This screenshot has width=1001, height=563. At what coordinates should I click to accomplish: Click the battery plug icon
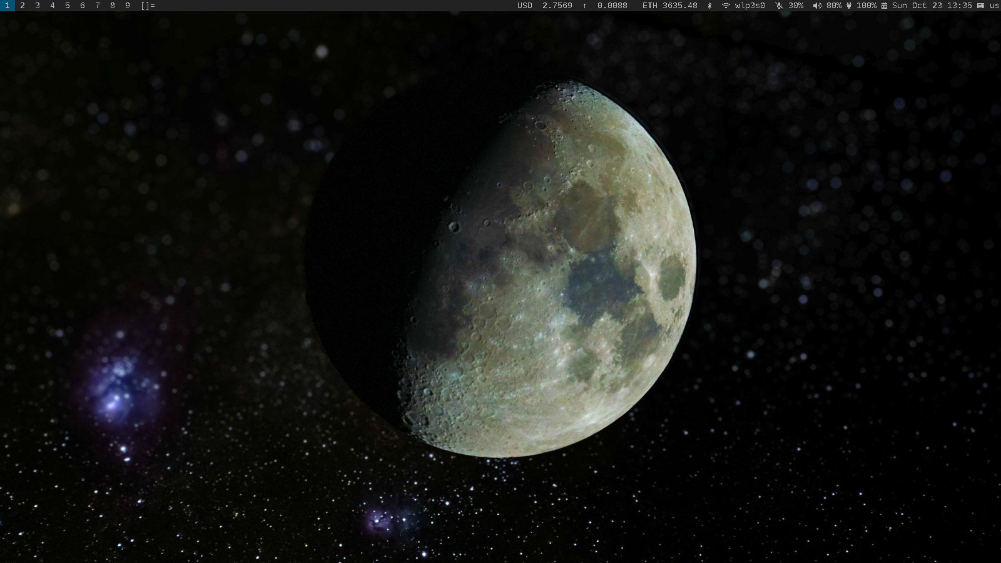point(849,6)
